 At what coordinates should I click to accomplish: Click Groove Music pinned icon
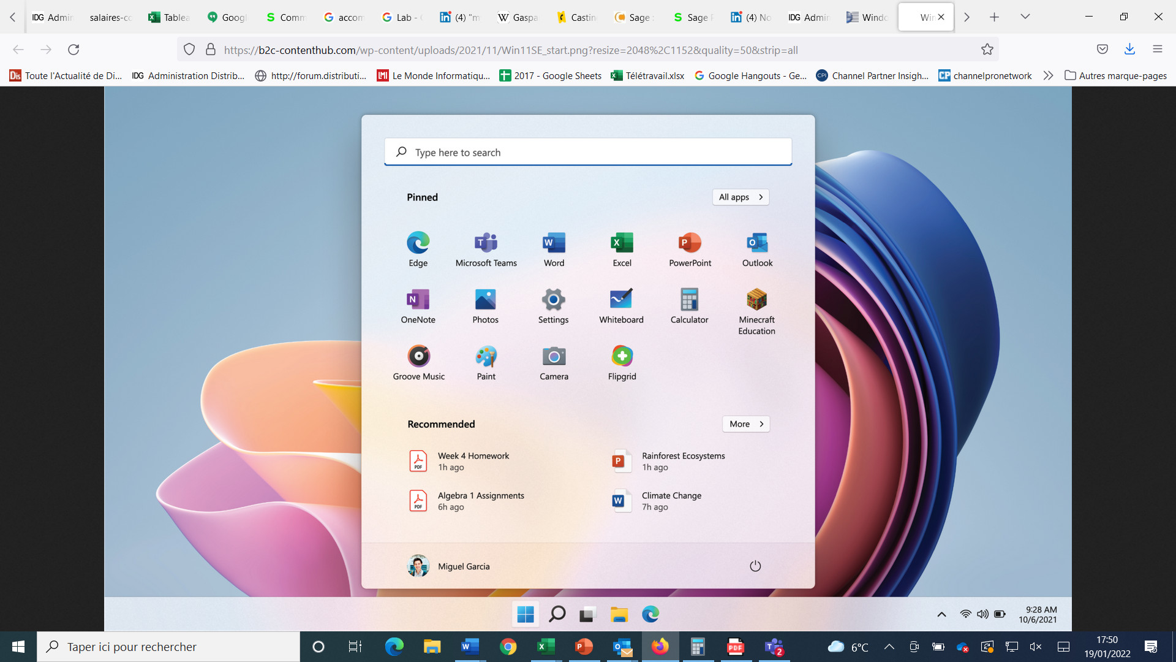pos(418,363)
